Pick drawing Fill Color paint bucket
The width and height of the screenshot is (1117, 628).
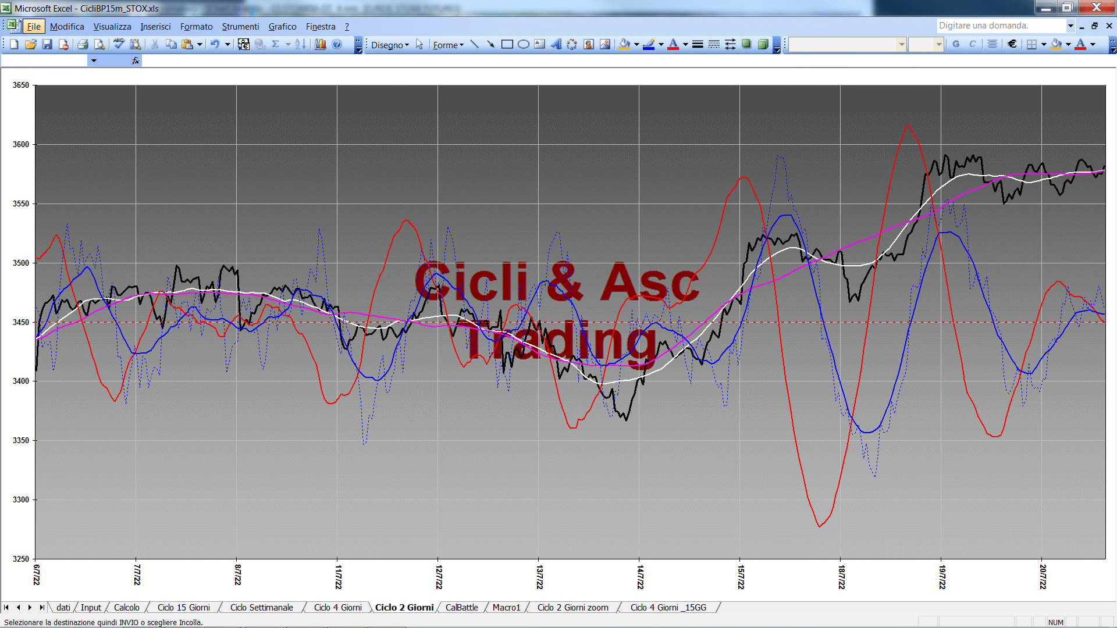click(x=625, y=44)
